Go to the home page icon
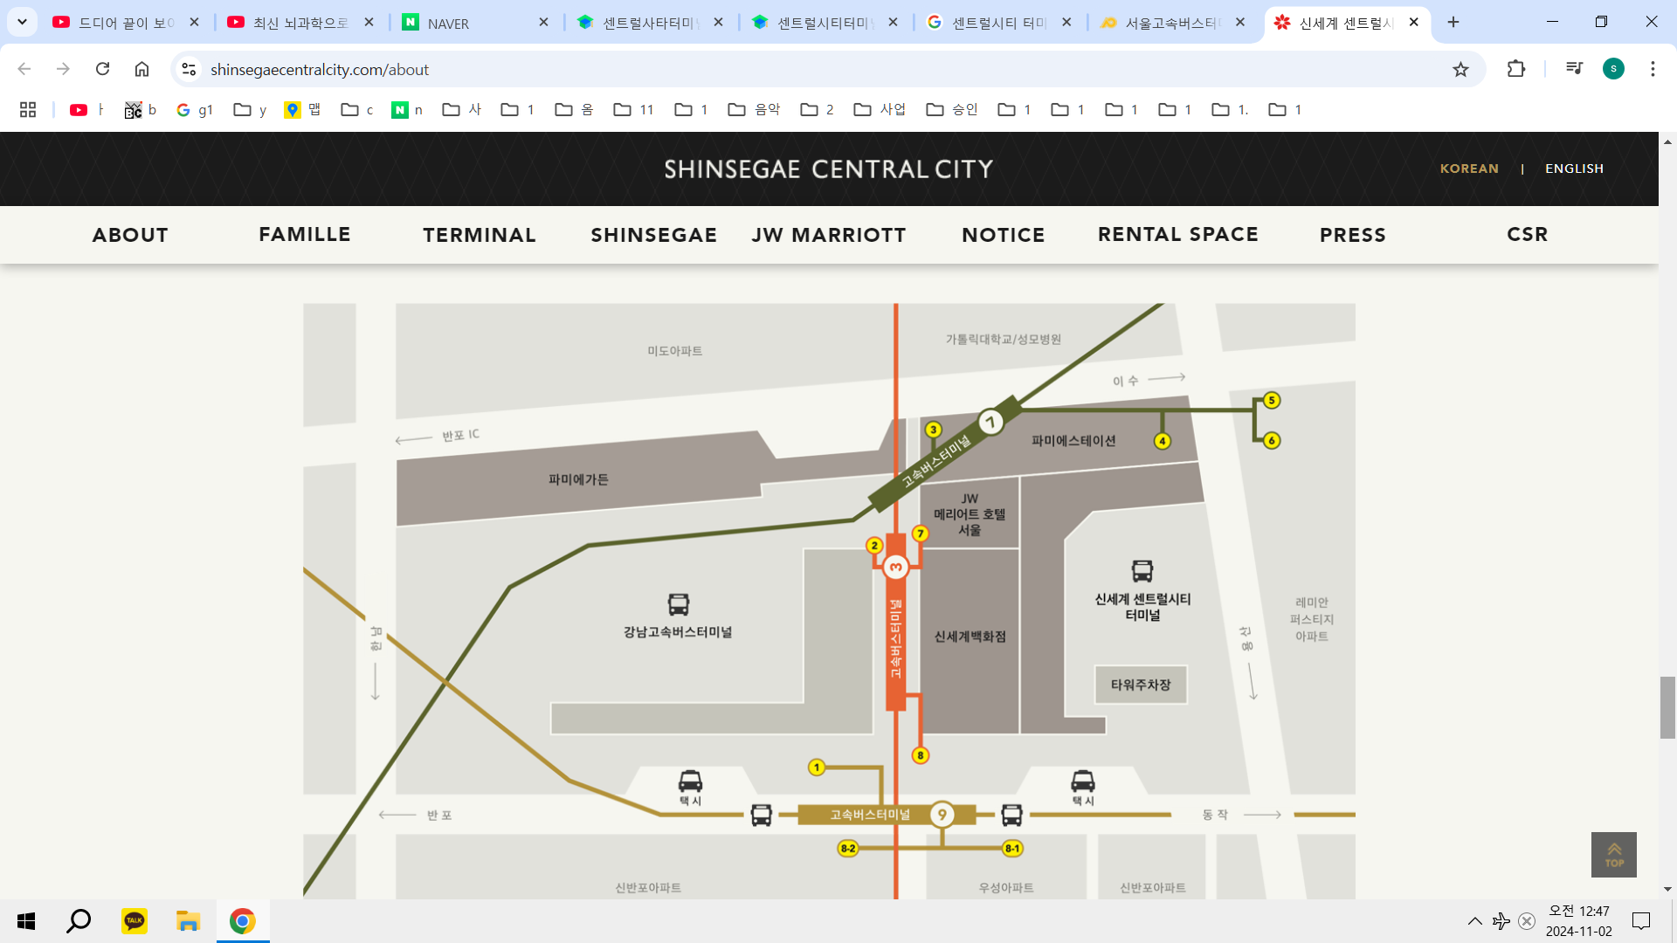This screenshot has width=1677, height=943. pos(141,69)
